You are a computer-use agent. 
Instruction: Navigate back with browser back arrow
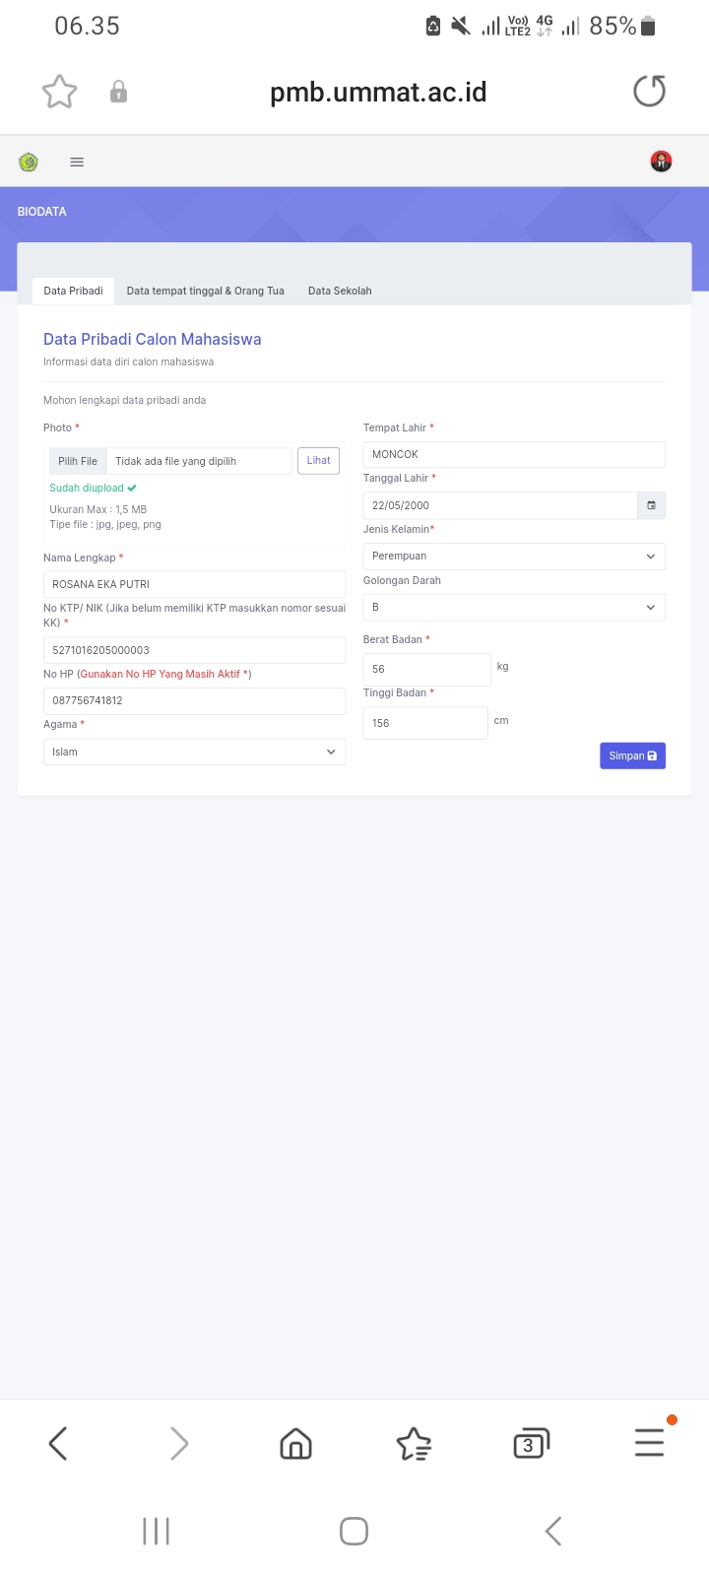click(58, 1444)
